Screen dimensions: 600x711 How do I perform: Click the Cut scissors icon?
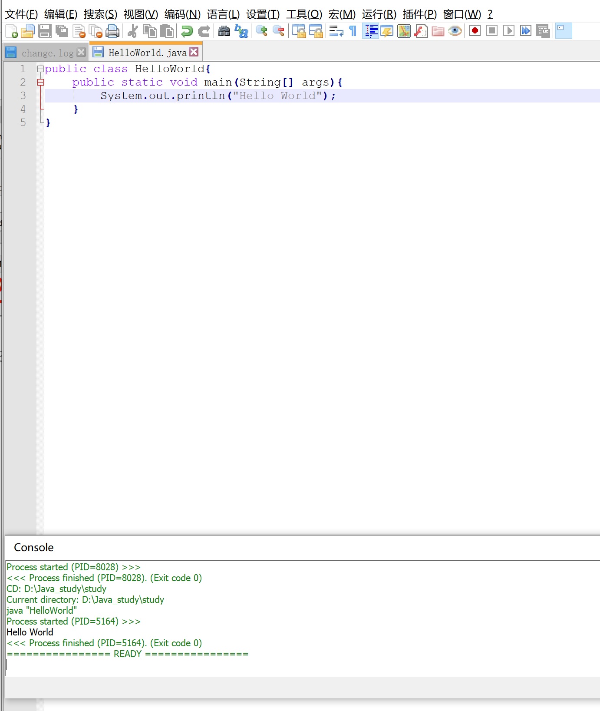pos(133,31)
